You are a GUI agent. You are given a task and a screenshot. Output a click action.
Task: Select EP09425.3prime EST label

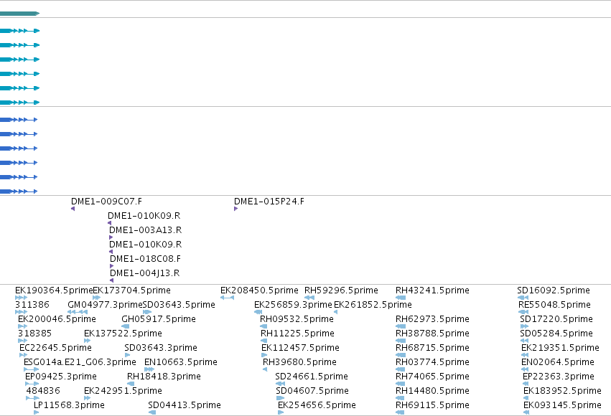(61, 377)
